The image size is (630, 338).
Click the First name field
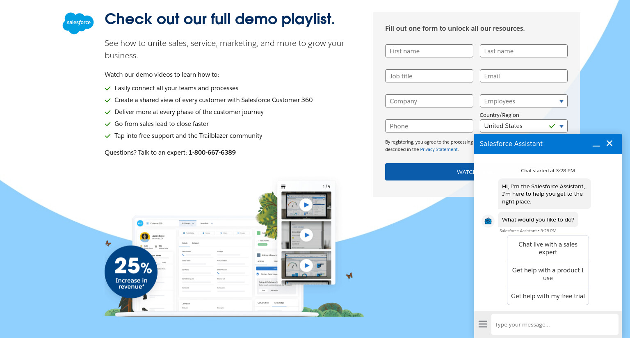click(429, 51)
